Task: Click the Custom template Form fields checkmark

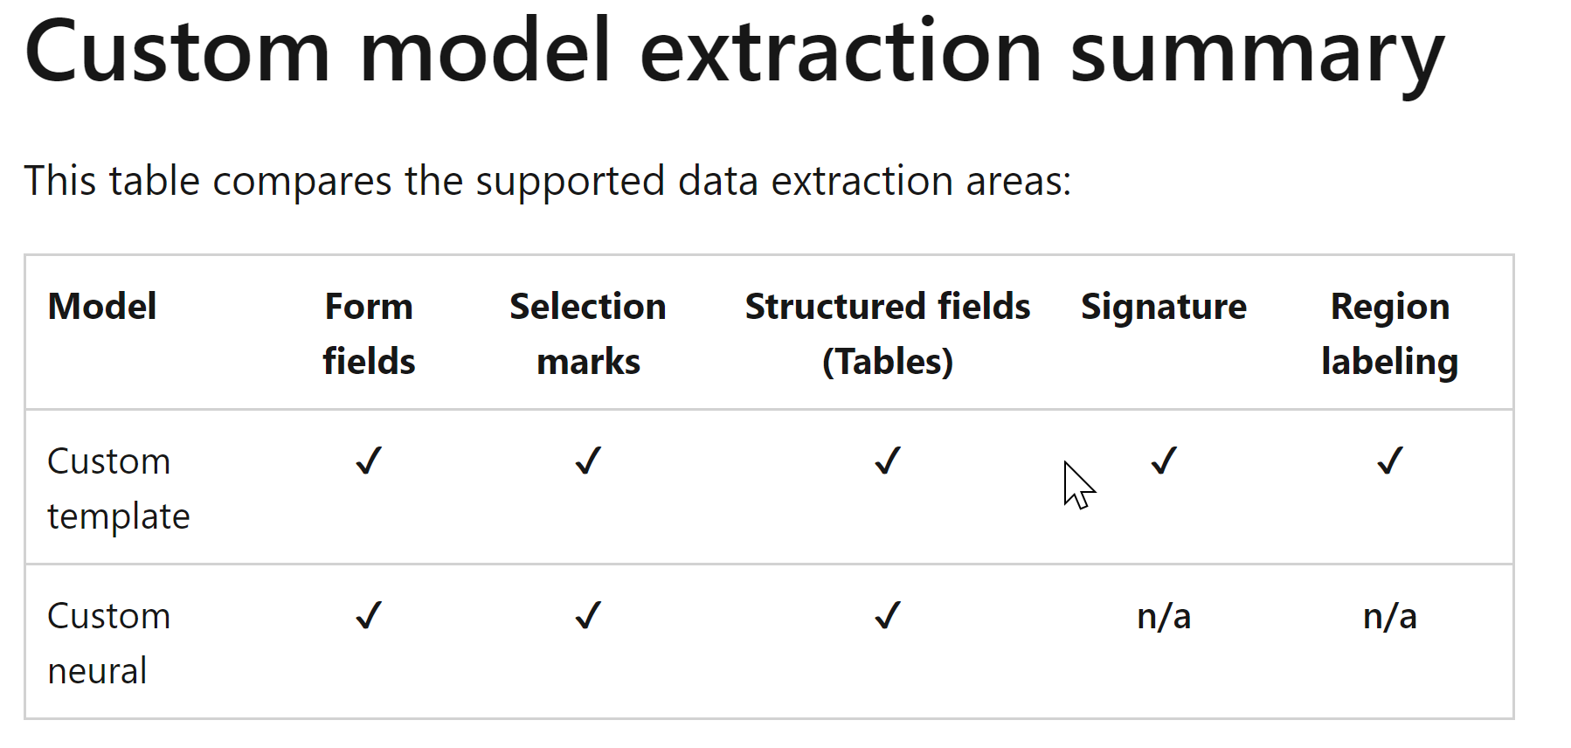Action: point(369,461)
